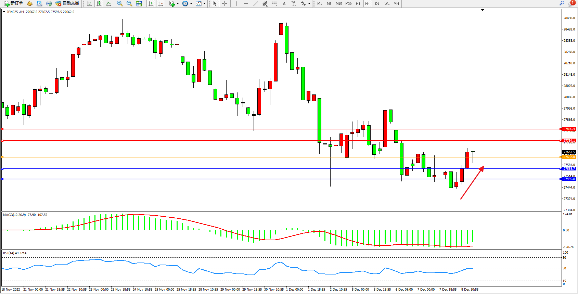Tile chart windows with grid icon
This screenshot has width=578, height=294.
(139, 3)
